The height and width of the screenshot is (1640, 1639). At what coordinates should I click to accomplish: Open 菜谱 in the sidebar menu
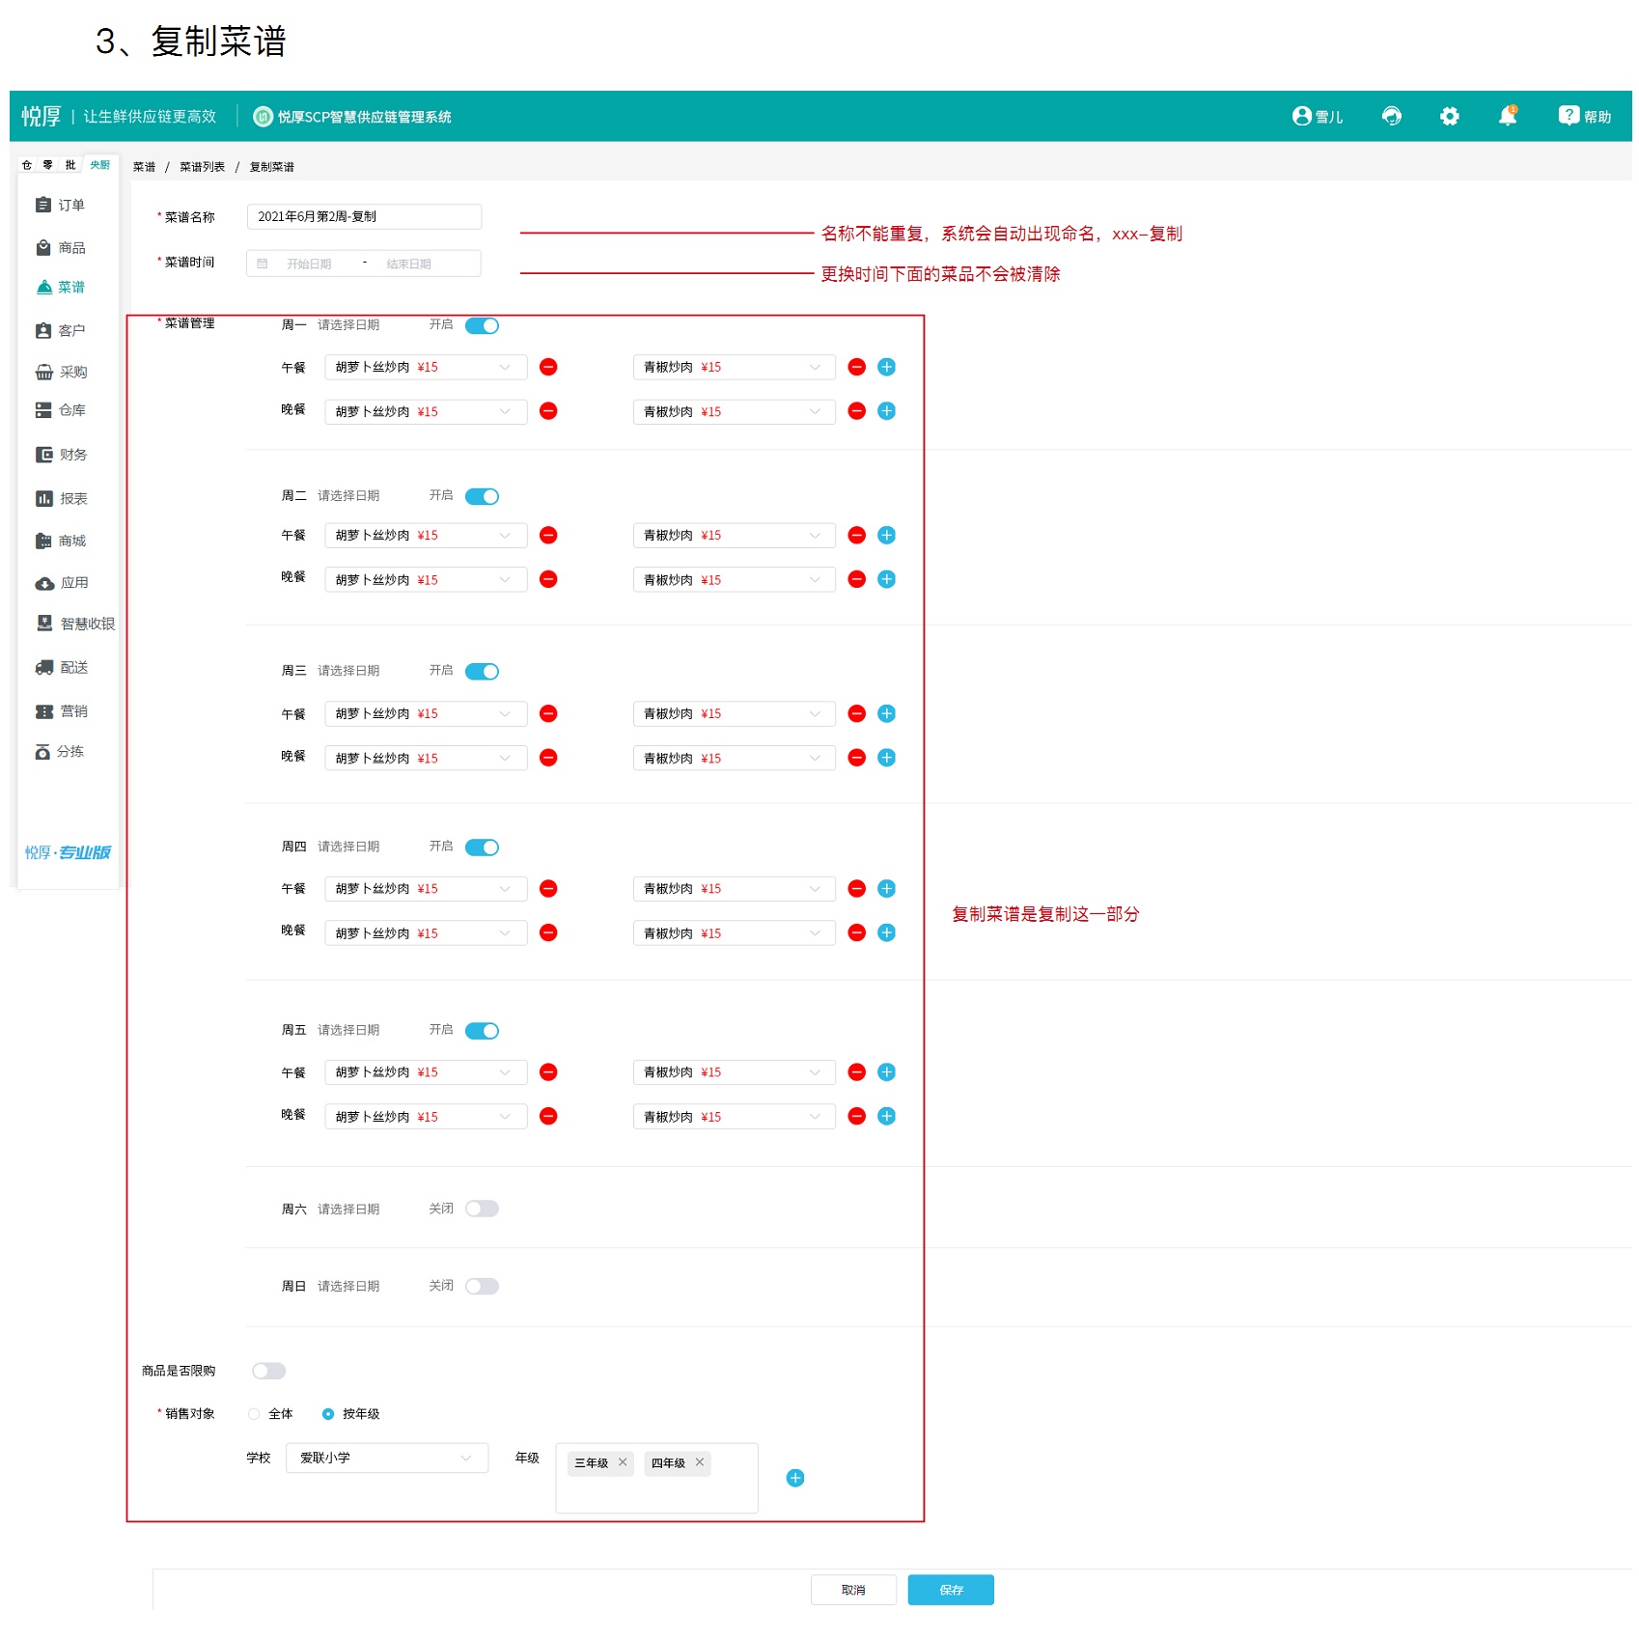tap(60, 287)
